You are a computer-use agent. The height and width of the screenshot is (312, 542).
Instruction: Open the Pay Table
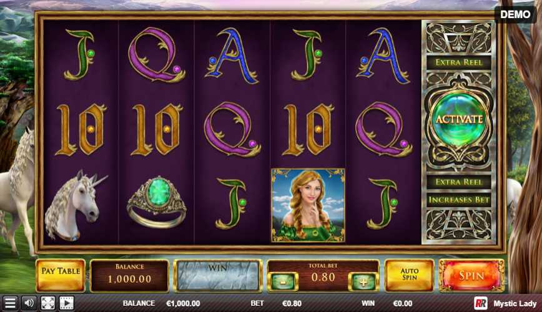pos(61,275)
